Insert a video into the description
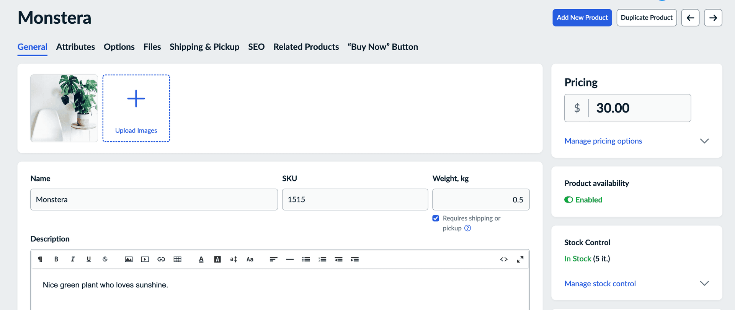 145,259
